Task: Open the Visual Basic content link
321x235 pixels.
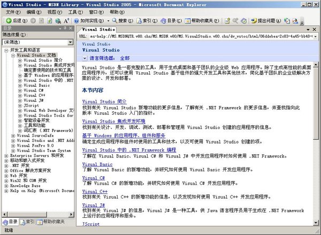Action: tap(97, 164)
